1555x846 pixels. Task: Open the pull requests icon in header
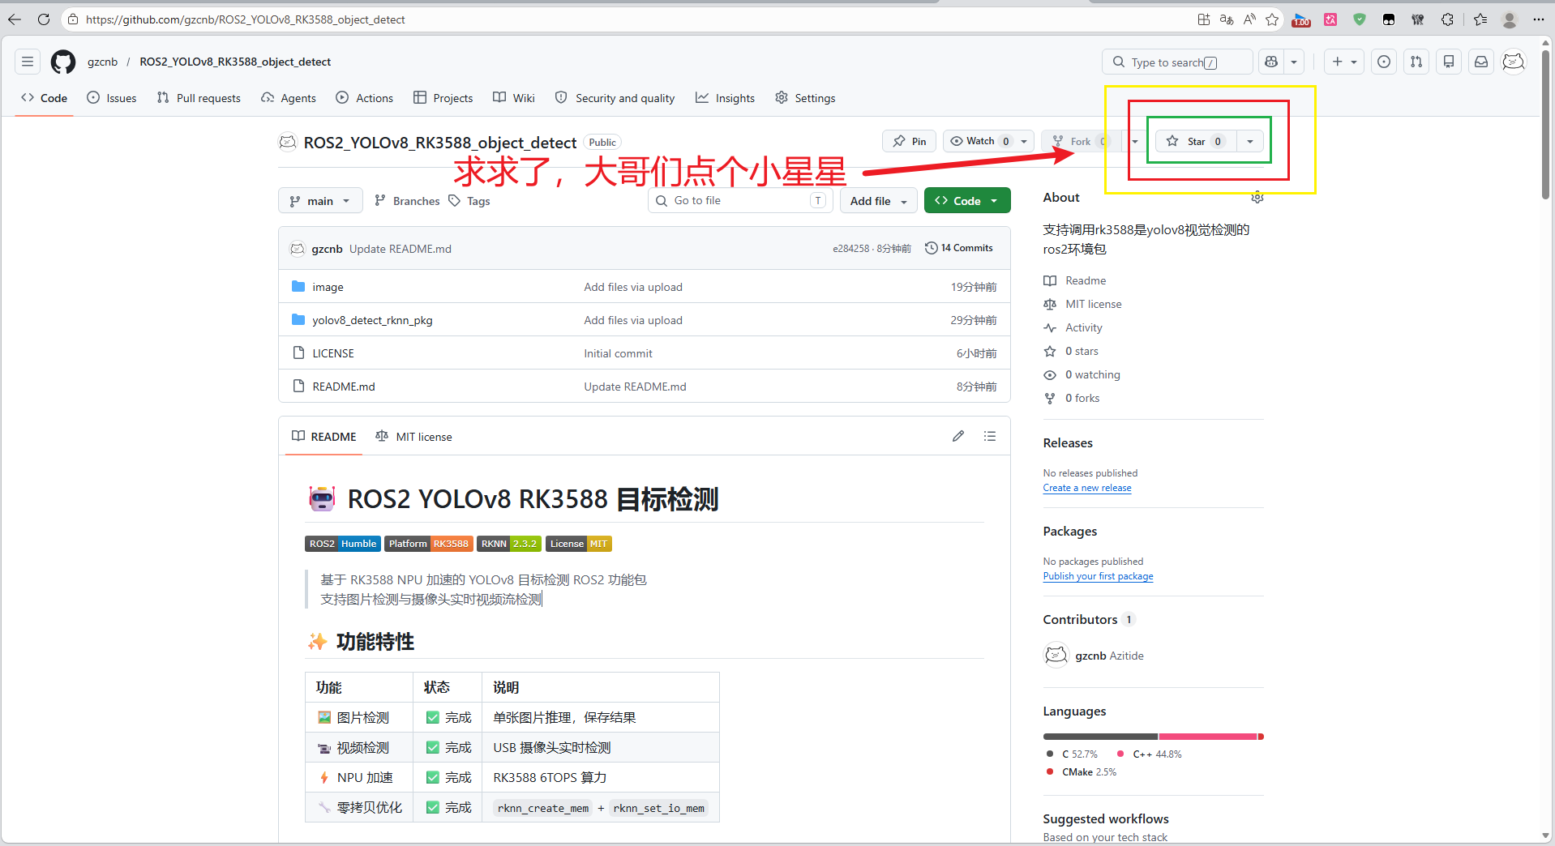click(x=1416, y=62)
